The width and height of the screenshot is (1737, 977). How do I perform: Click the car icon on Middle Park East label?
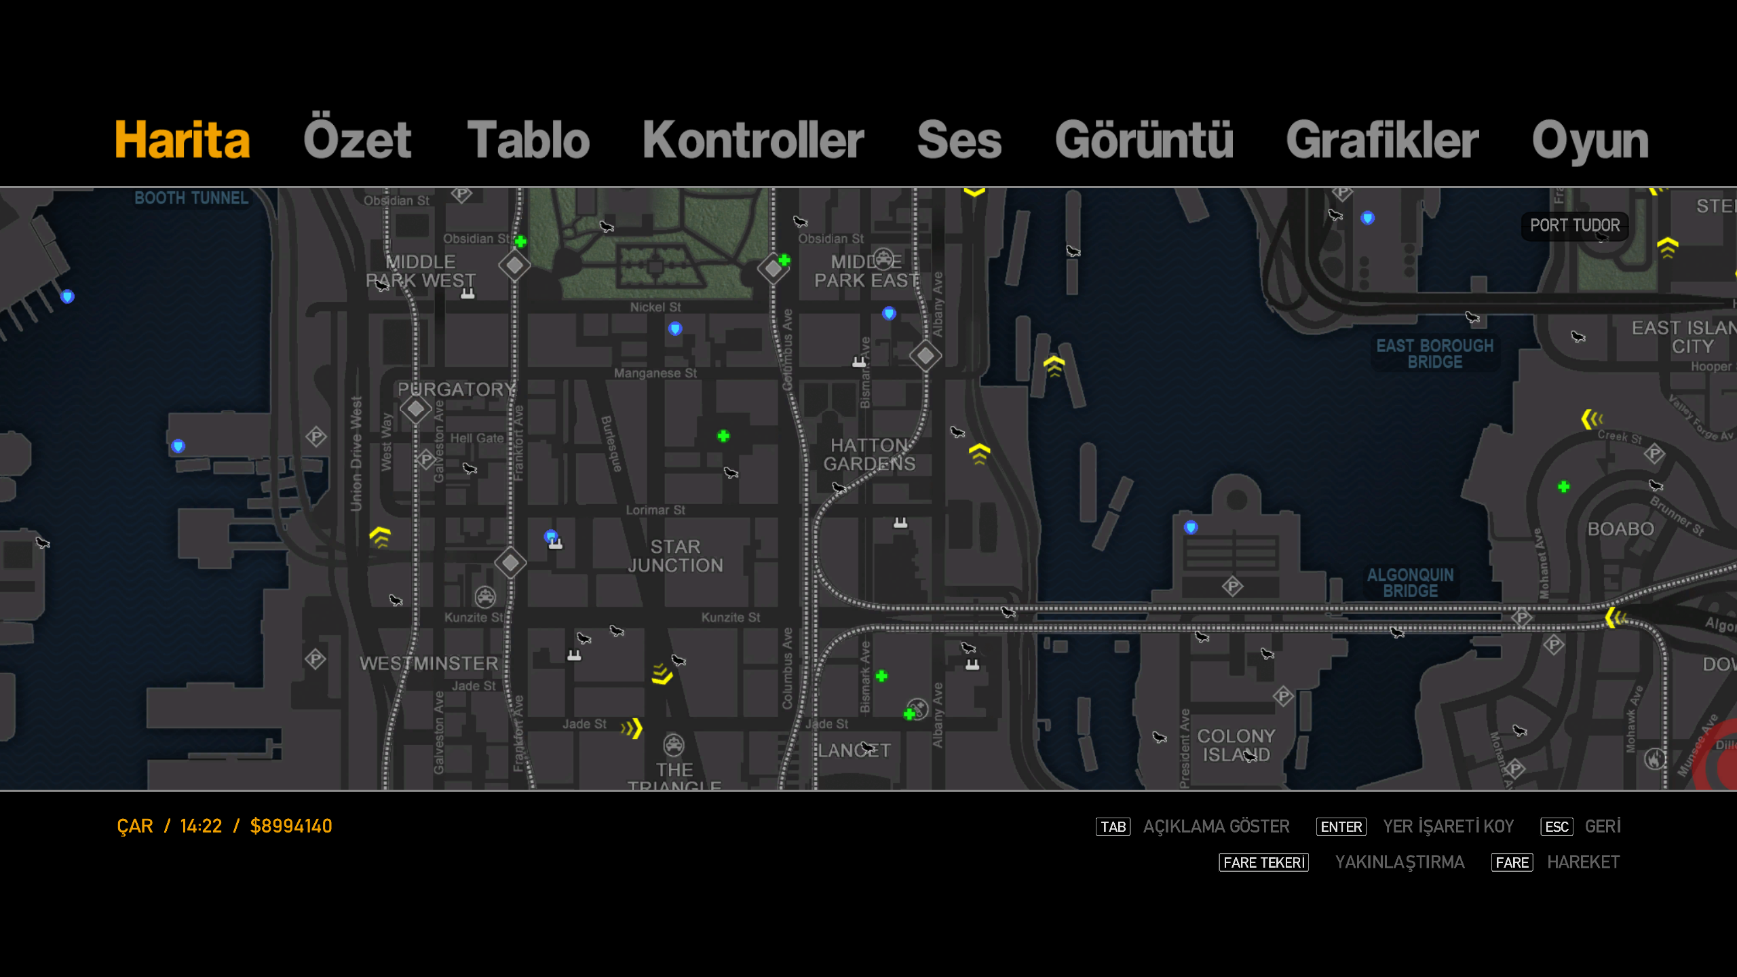coord(883,258)
